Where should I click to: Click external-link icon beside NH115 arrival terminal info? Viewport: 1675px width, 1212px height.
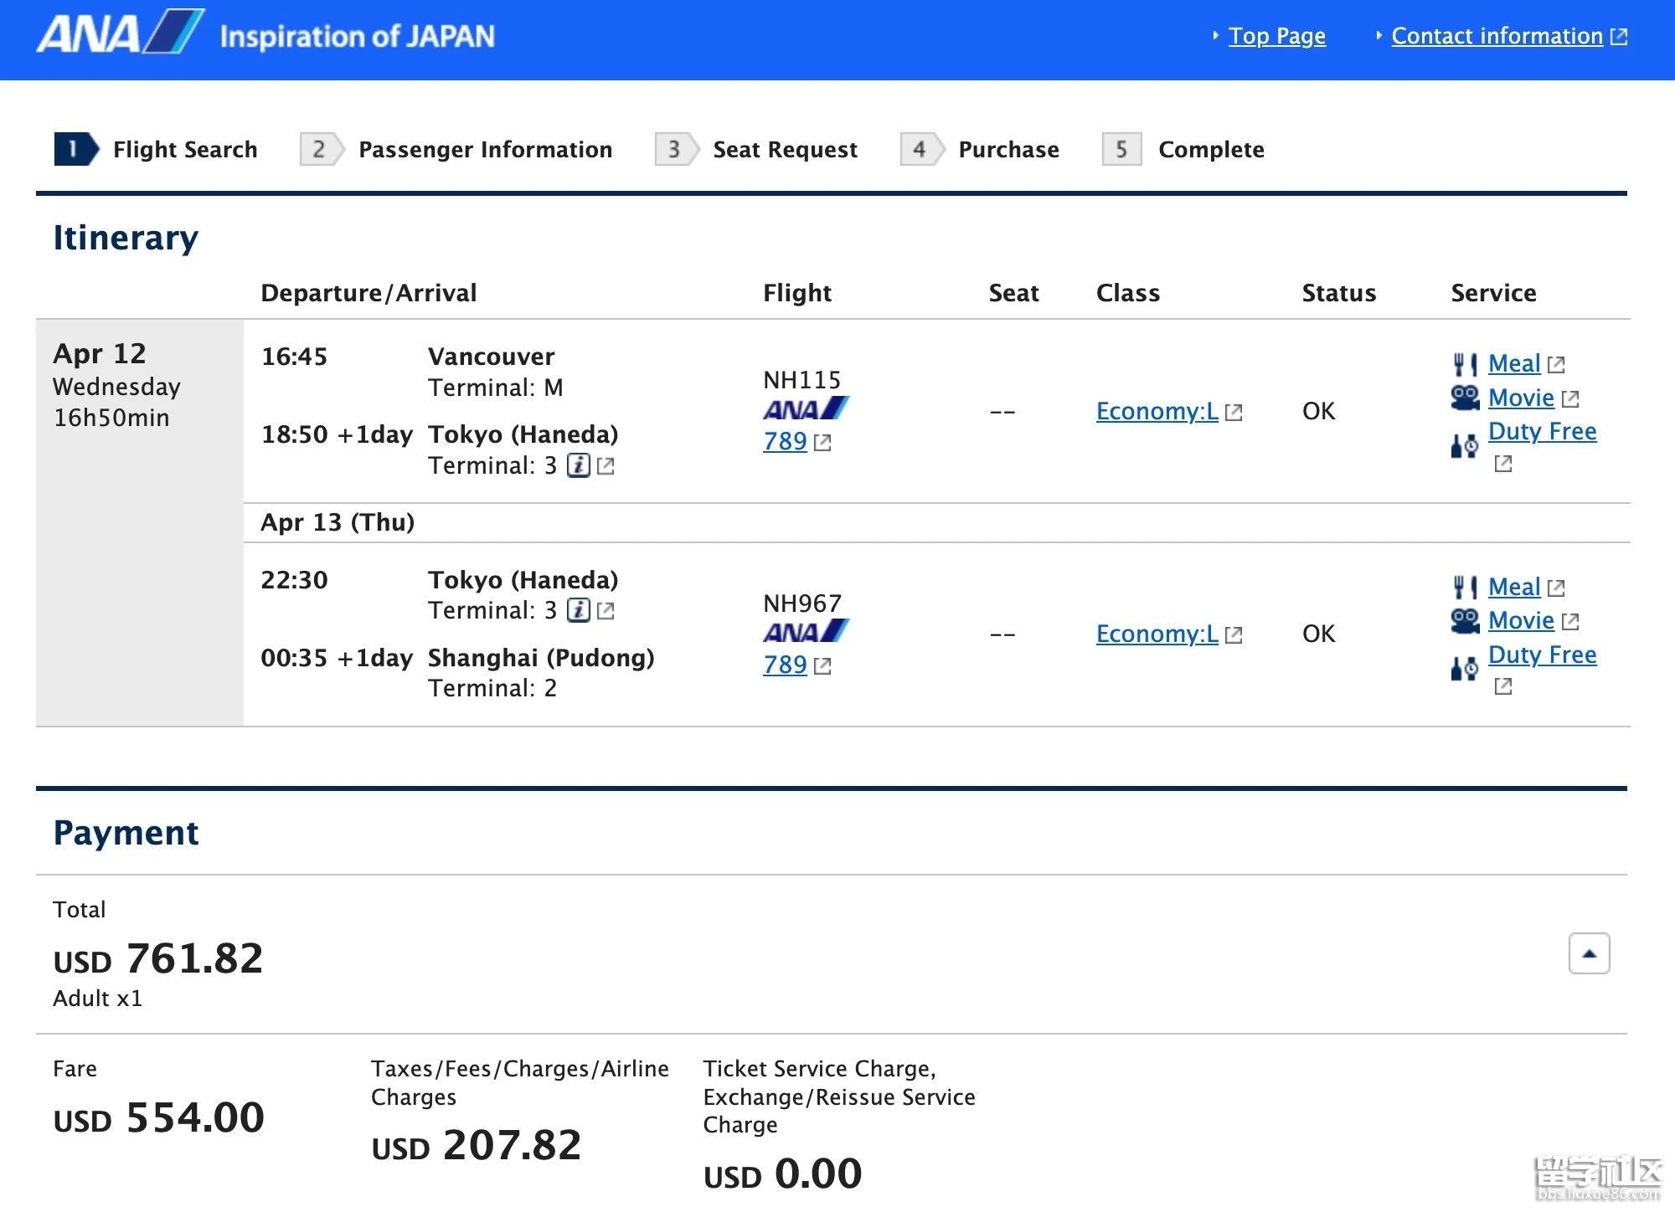606,466
